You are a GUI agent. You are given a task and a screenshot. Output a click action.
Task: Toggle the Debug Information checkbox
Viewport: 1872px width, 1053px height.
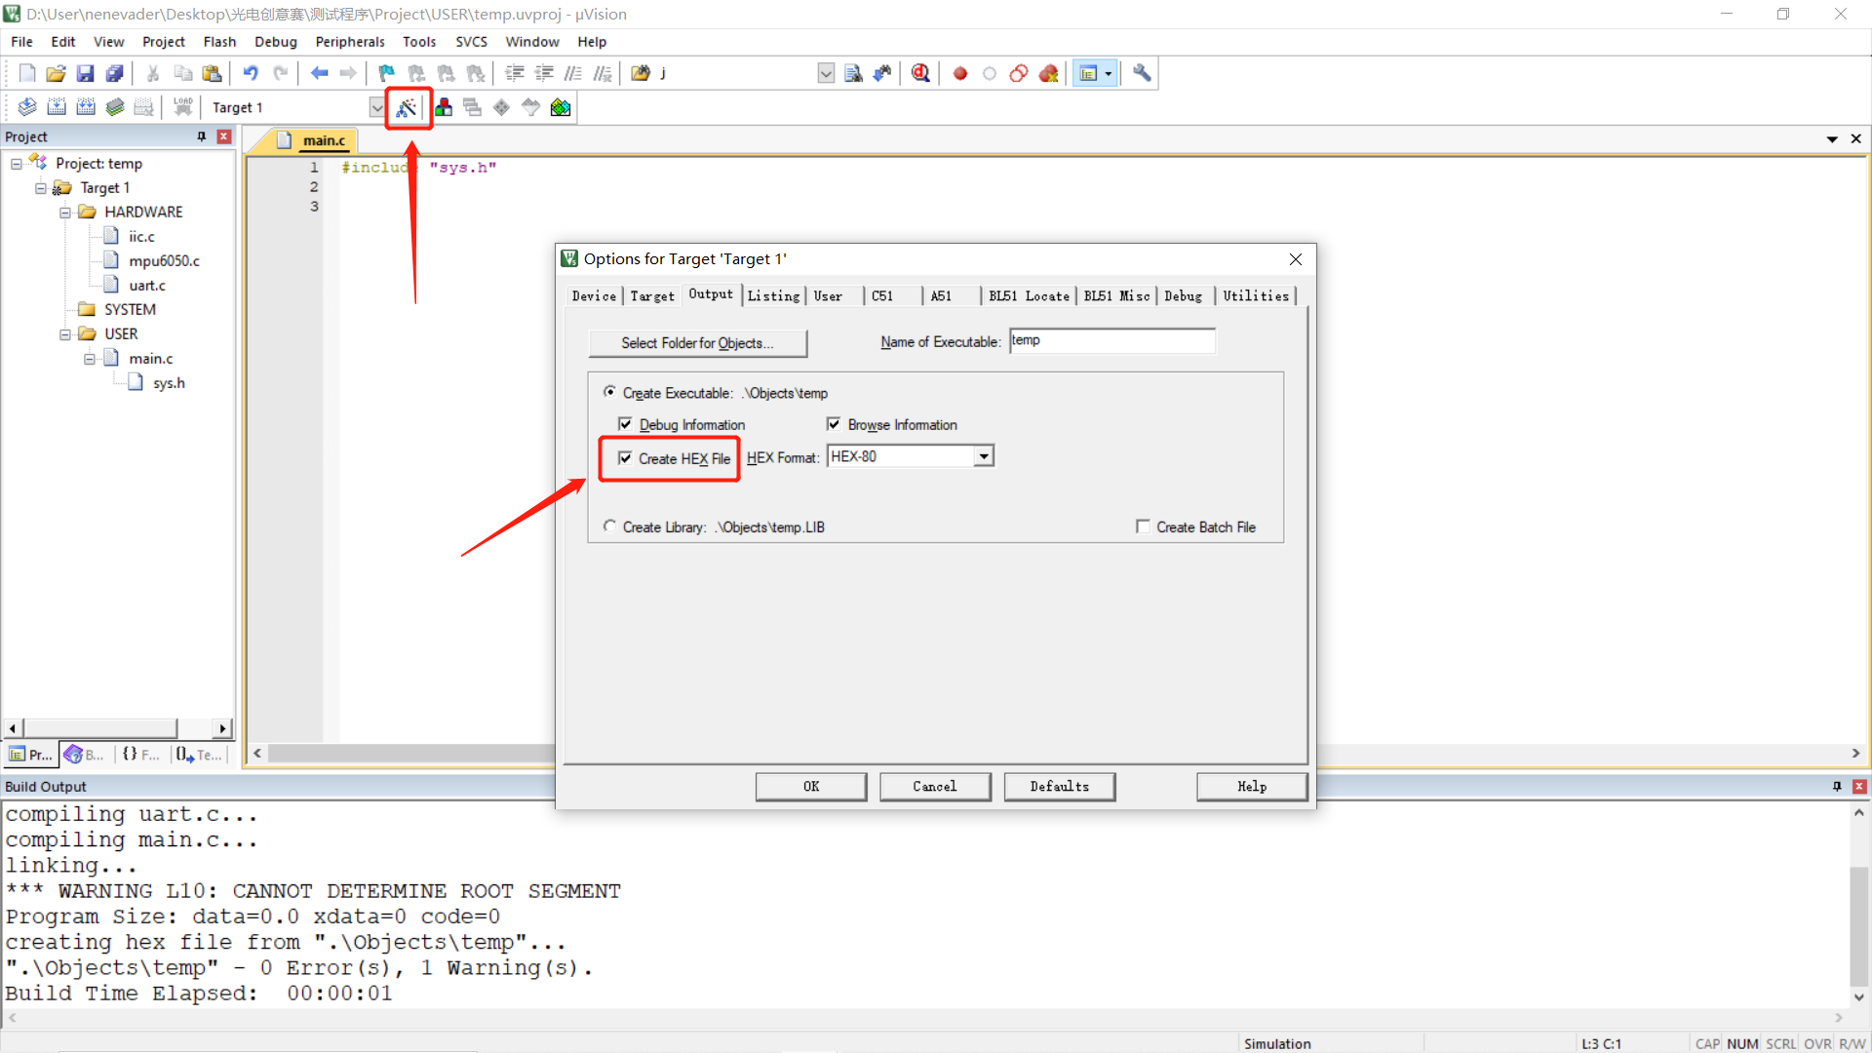(625, 424)
